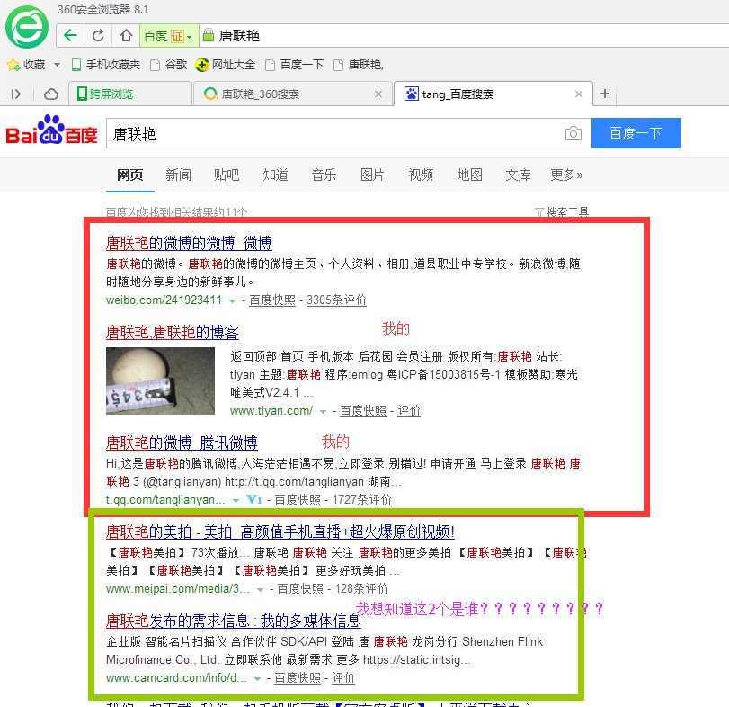
Task: Open 百度快照 for the meipai.com result
Action: (x=300, y=589)
